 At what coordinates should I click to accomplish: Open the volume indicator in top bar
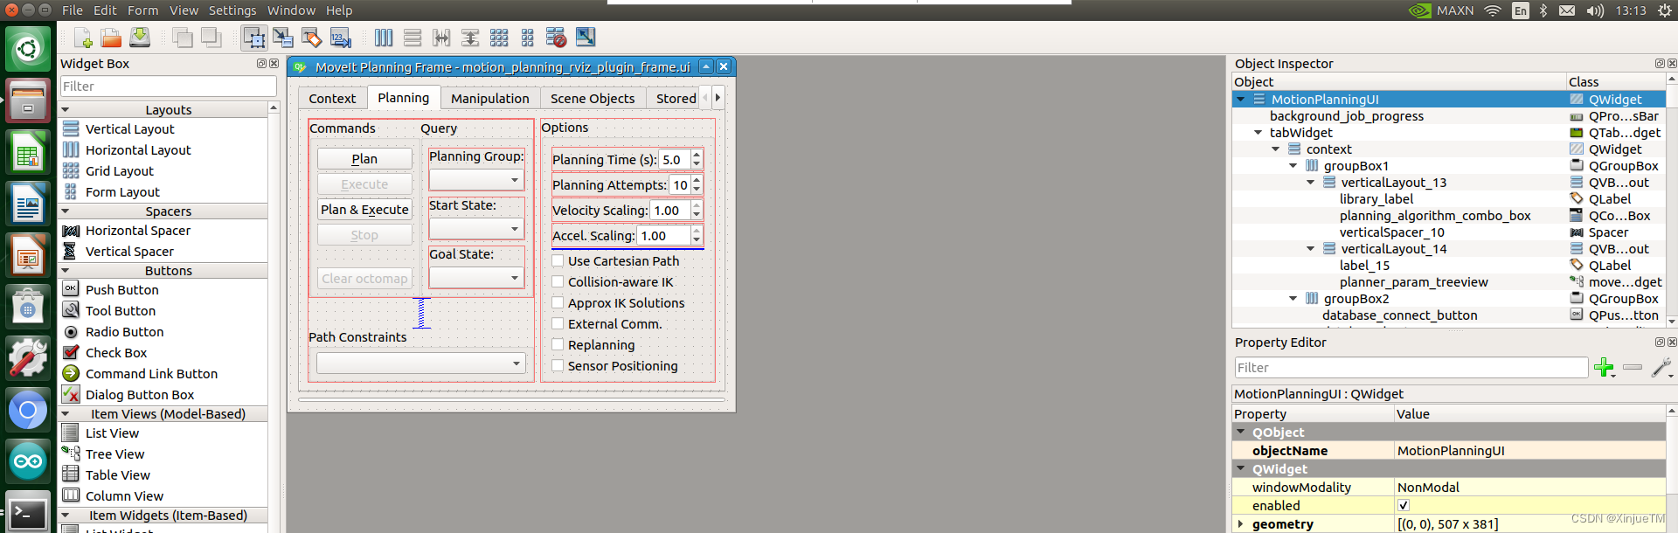(x=1595, y=10)
